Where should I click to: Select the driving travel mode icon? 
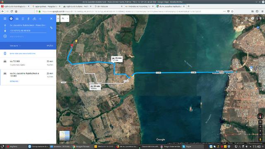[17, 19]
